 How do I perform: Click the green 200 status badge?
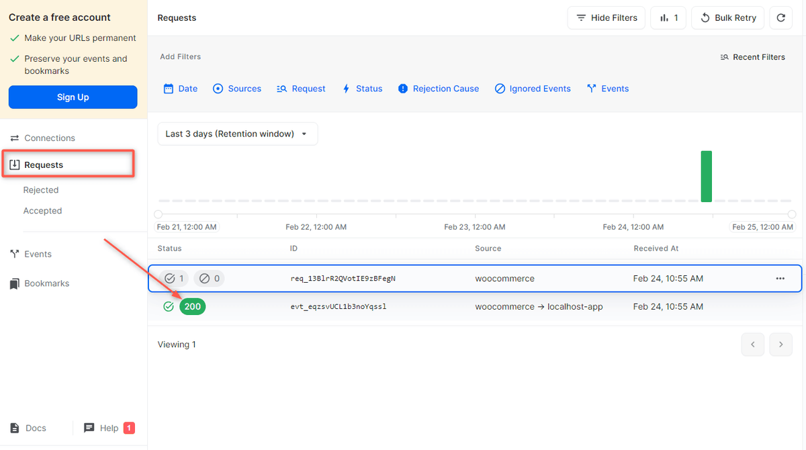pyautogui.click(x=192, y=306)
